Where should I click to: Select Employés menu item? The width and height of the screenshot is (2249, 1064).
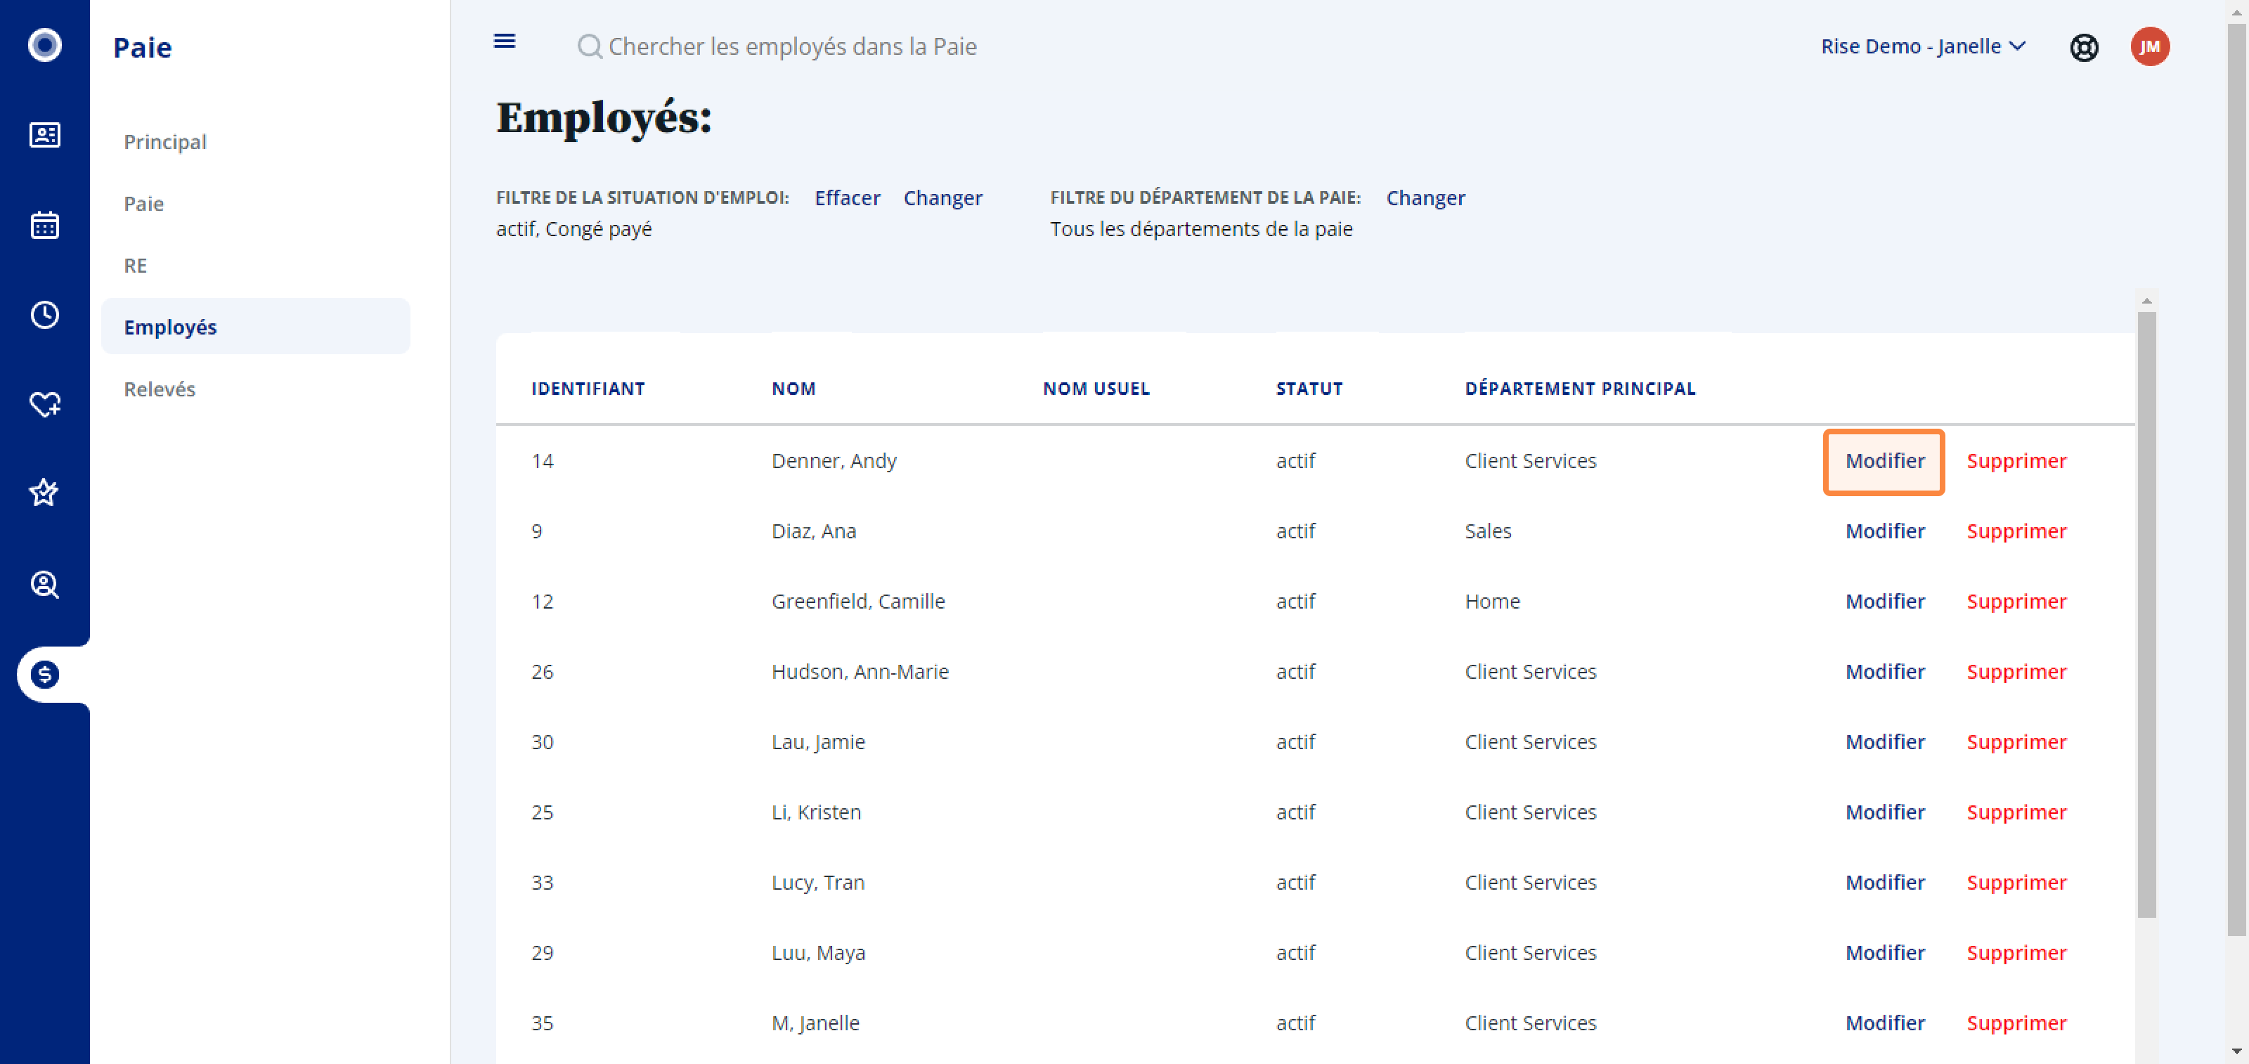256,327
